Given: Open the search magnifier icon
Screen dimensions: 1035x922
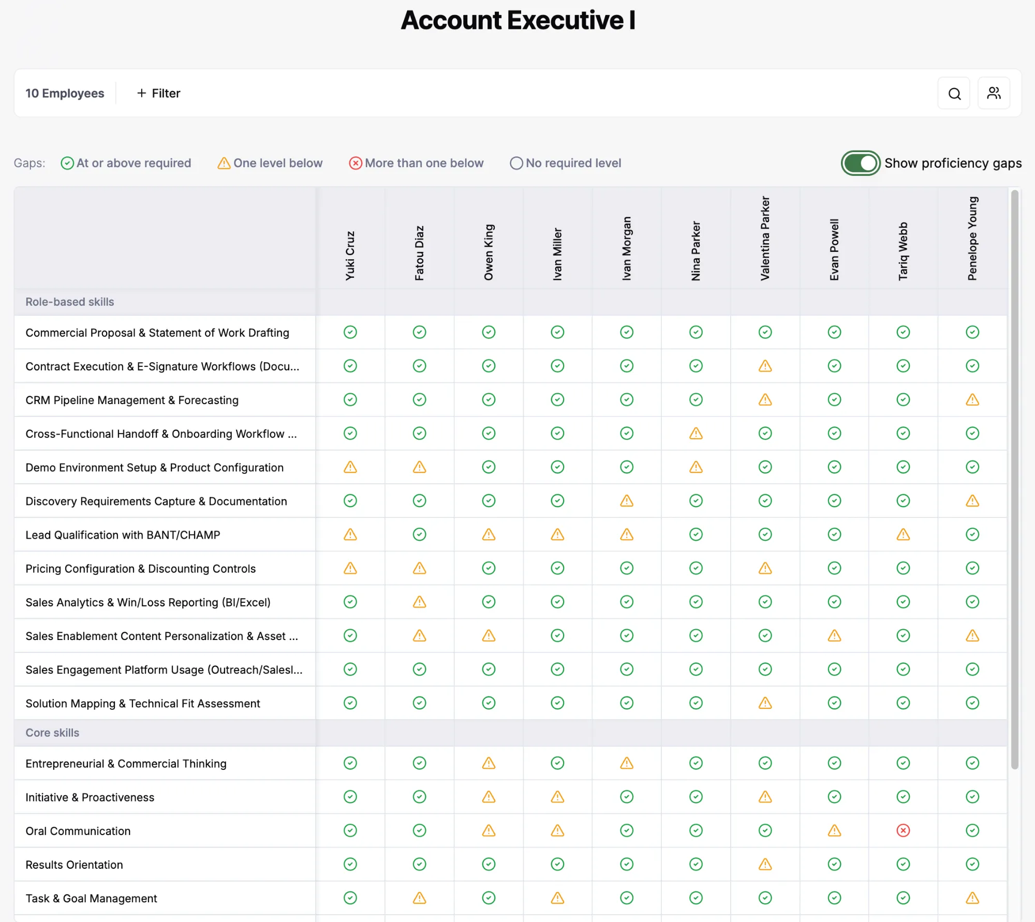Looking at the screenshot, I should [954, 94].
